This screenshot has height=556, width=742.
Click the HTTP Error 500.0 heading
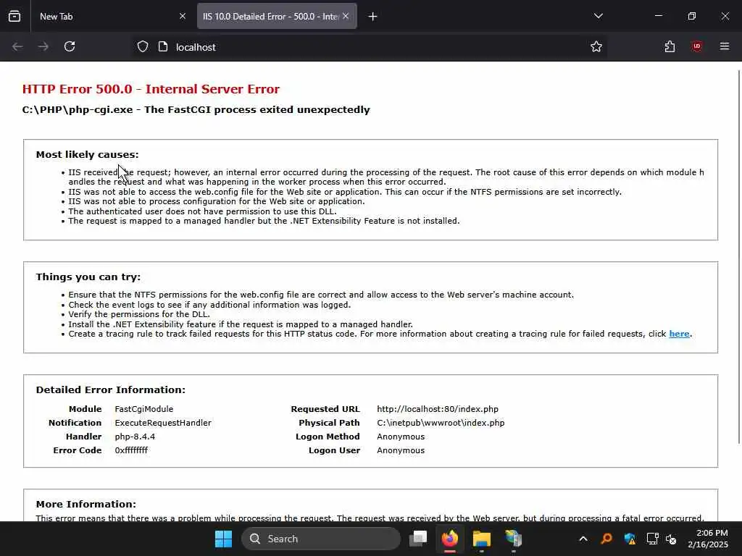pos(151,89)
